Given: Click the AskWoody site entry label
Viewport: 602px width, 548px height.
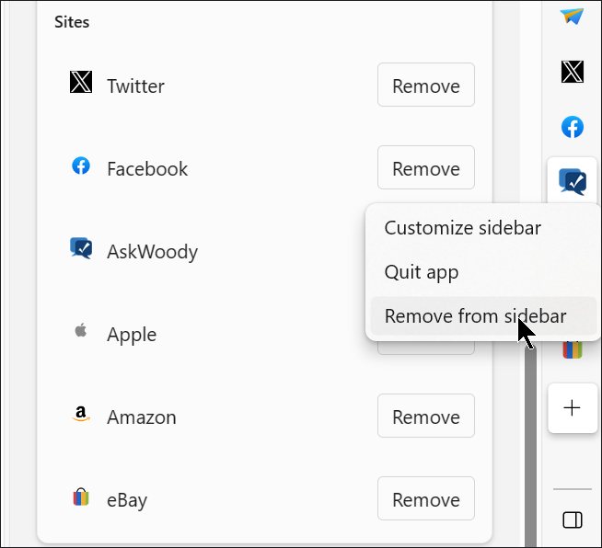Looking at the screenshot, I should pos(152,252).
